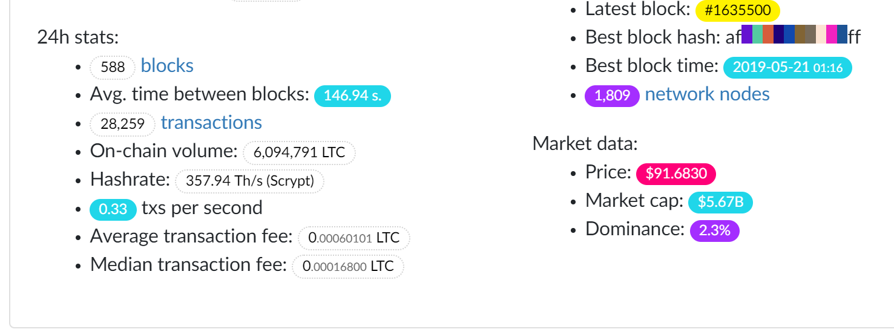Screen dimensions: 894x332
Task: Click the 6,094,791 LTC volume badge
Action: 299,152
